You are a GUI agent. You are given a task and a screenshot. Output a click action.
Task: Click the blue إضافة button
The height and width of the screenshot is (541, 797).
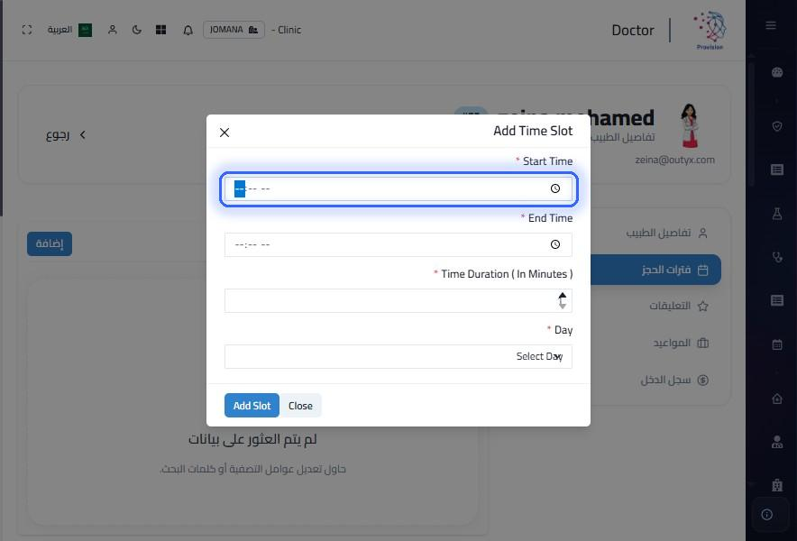(50, 243)
